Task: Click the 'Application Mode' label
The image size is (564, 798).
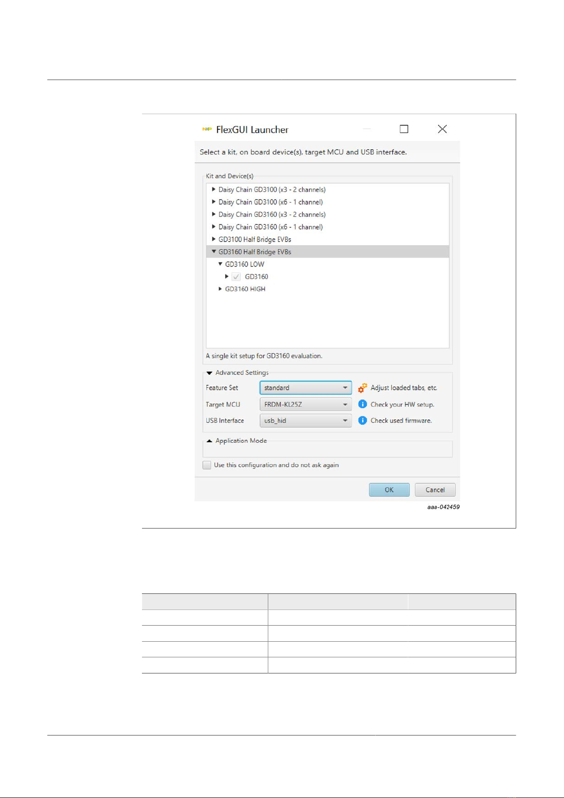Action: point(241,440)
